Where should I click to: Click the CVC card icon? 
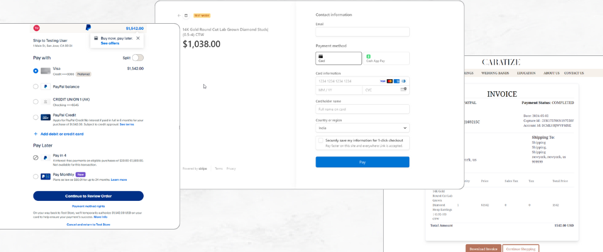[403, 89]
